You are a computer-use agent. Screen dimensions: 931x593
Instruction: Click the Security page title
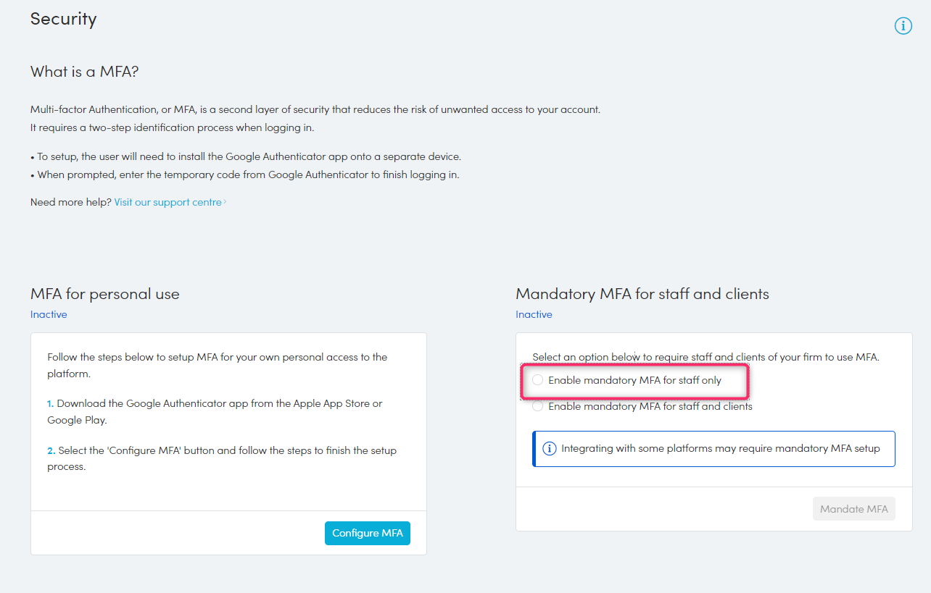pos(63,19)
